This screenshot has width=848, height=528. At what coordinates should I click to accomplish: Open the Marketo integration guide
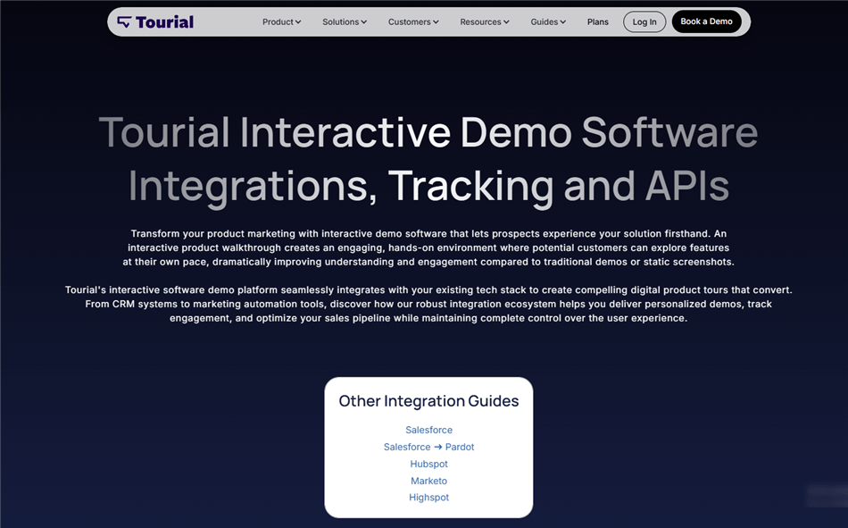pyautogui.click(x=428, y=481)
